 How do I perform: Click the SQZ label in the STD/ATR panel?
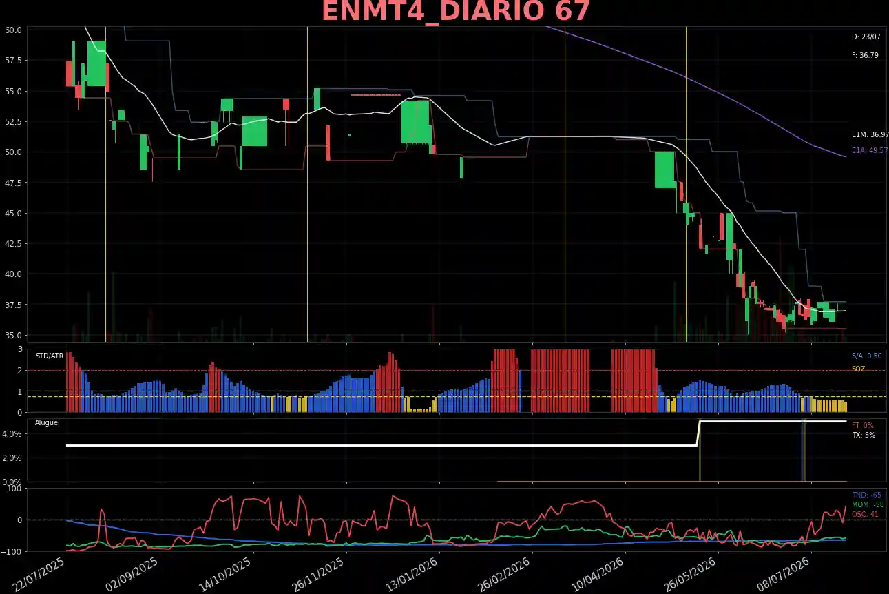[x=858, y=369]
